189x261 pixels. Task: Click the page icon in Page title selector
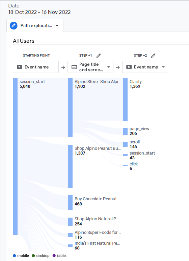pos(74,67)
